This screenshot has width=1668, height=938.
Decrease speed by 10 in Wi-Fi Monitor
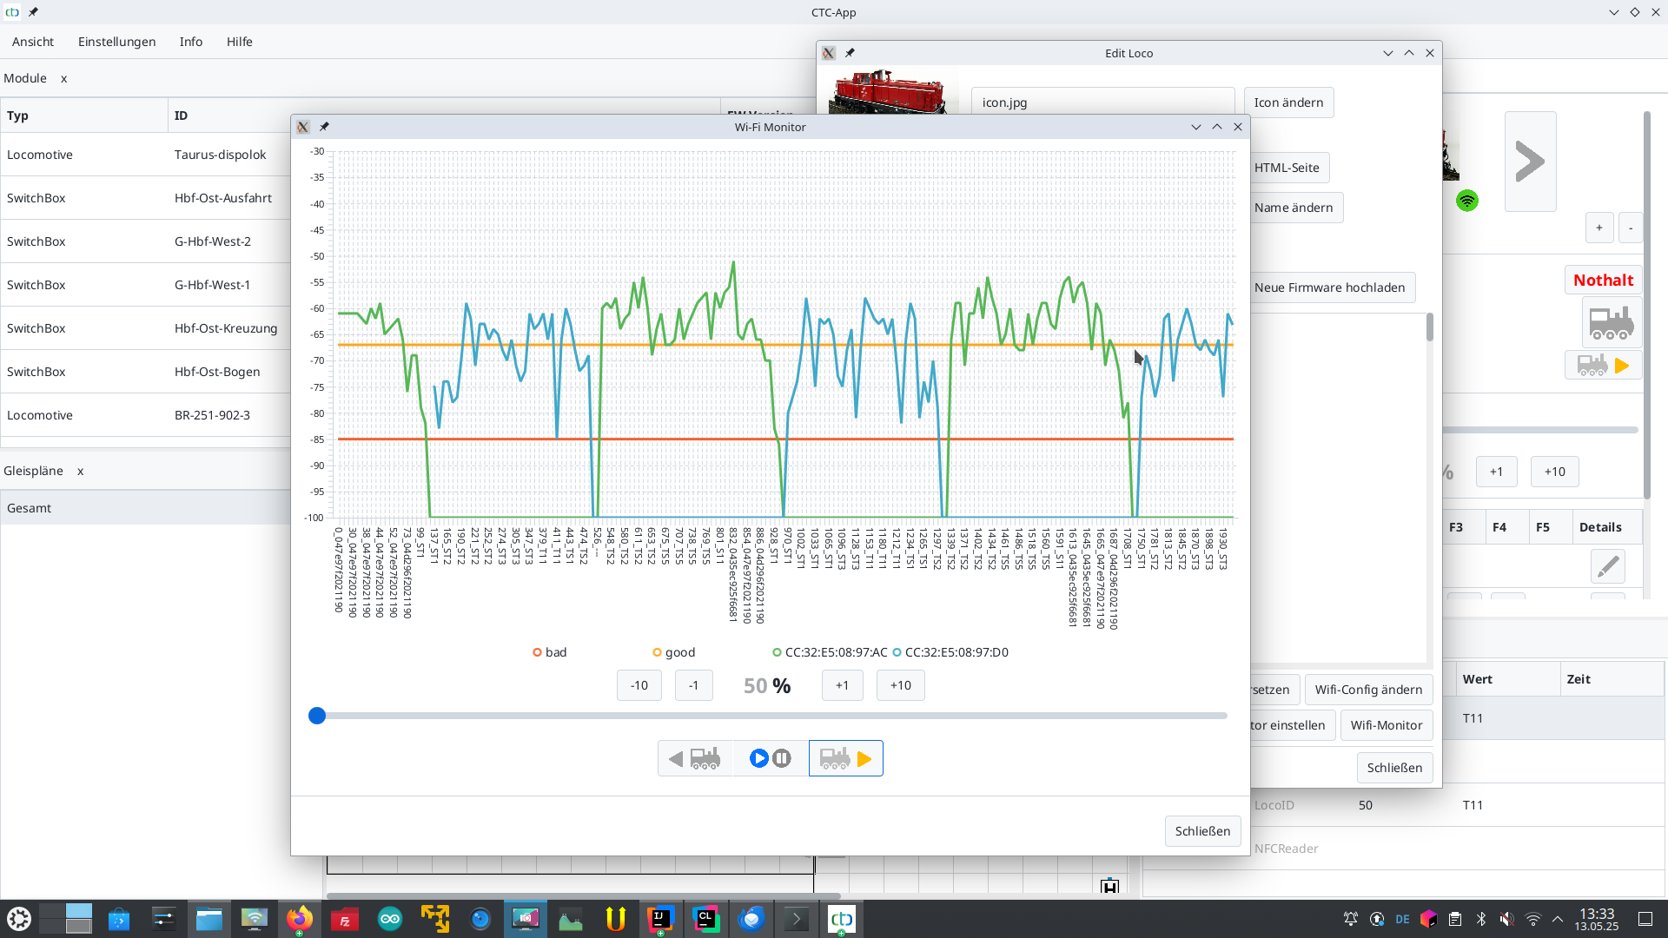[x=639, y=685]
